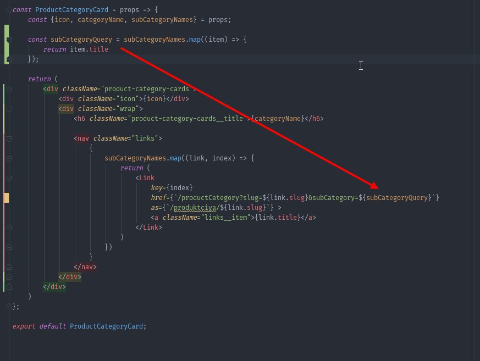Click the as attribute name
Viewport: 480px width, 361px height.
point(155,207)
